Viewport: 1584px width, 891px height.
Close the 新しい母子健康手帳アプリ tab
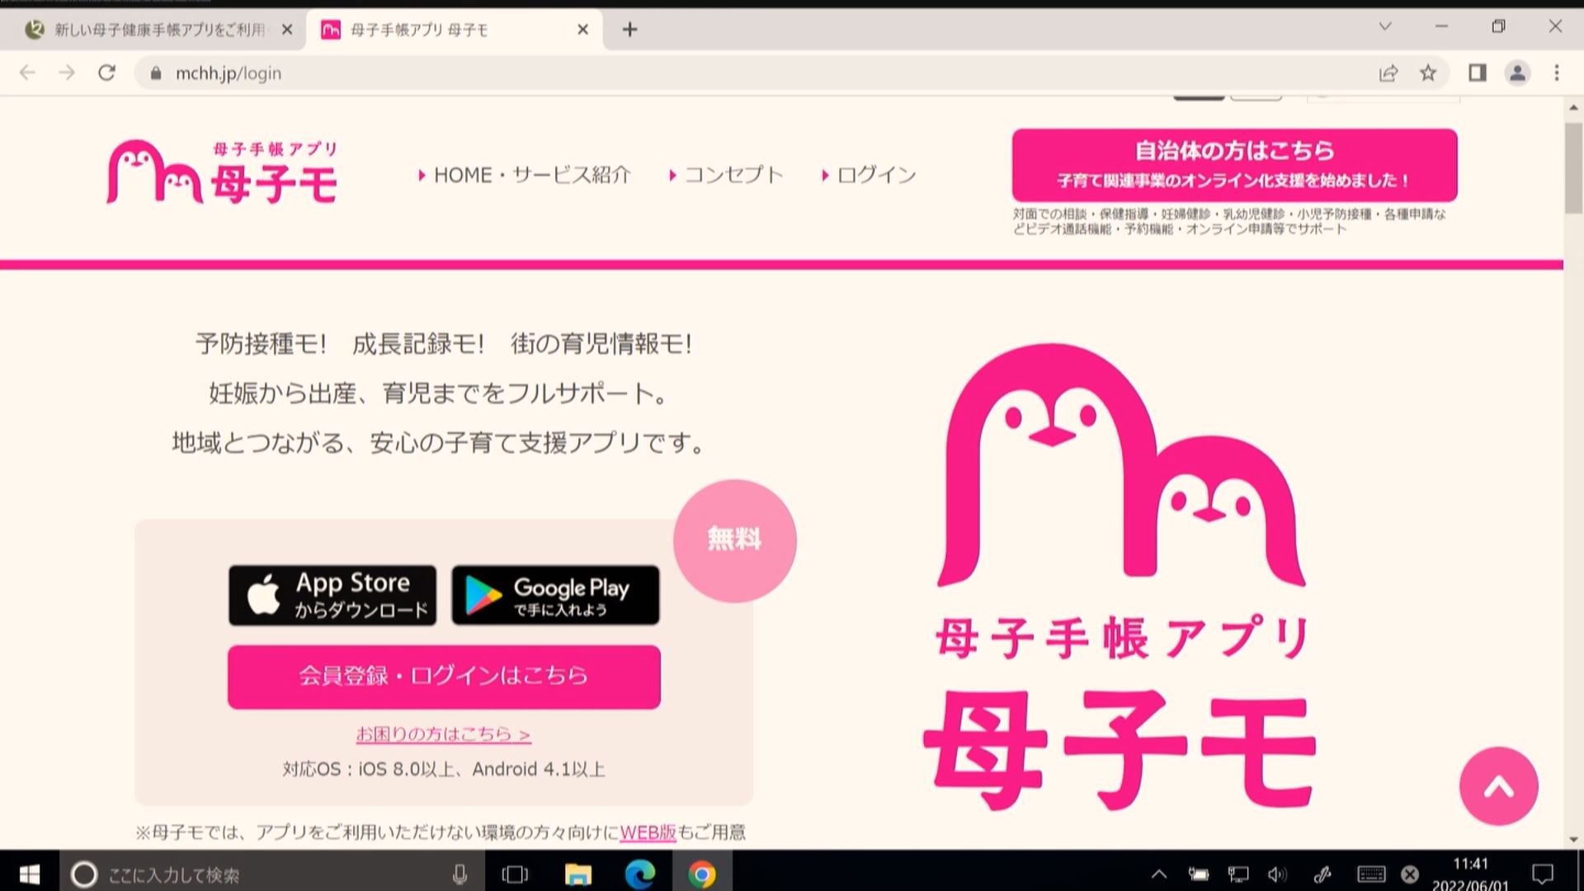click(x=287, y=30)
